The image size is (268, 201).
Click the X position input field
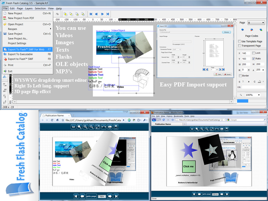point(245,53)
